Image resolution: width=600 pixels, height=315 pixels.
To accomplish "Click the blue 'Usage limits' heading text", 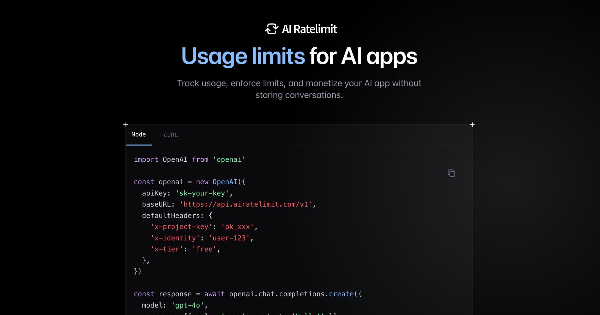I will 243,56.
